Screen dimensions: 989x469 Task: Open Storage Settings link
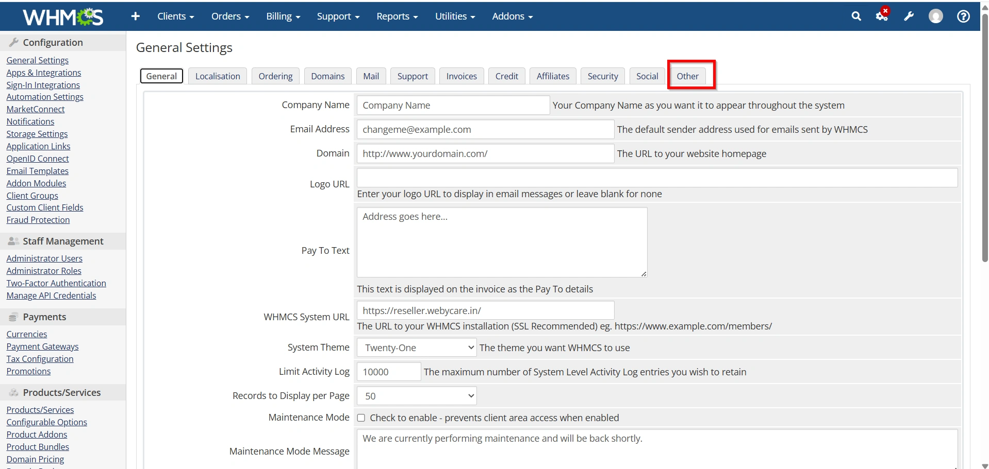(x=37, y=134)
